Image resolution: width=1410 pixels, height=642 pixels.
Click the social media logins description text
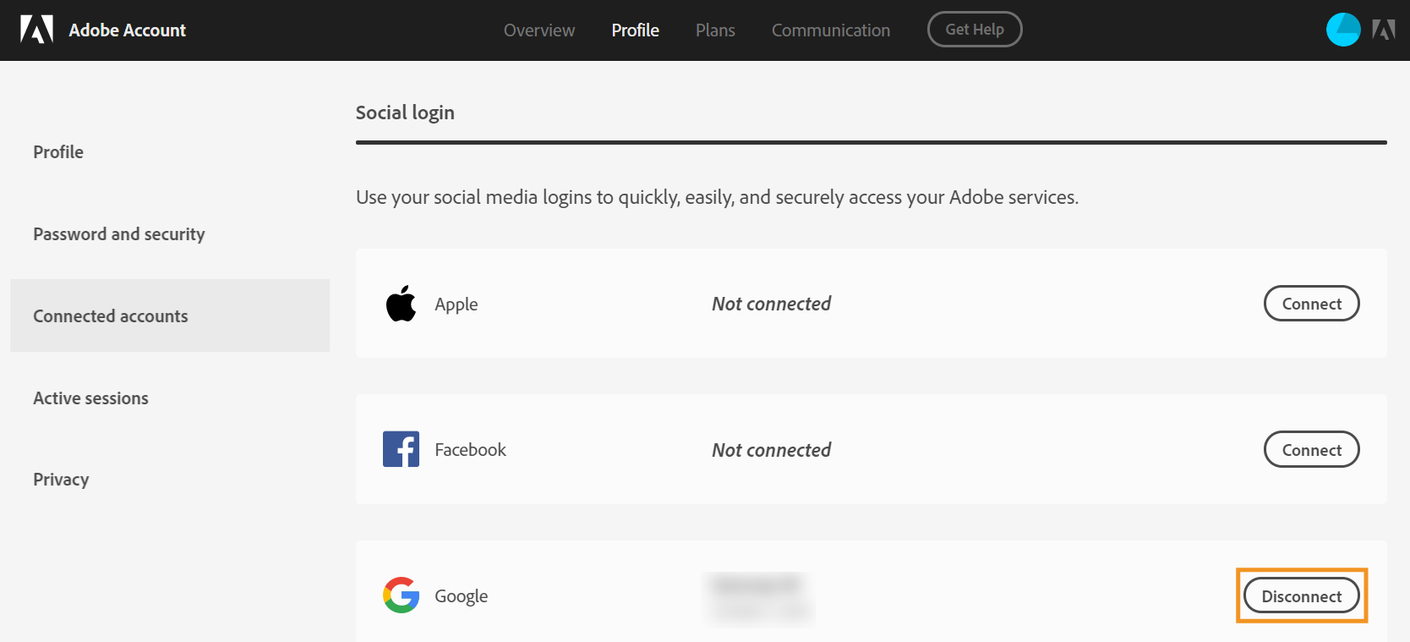point(717,197)
